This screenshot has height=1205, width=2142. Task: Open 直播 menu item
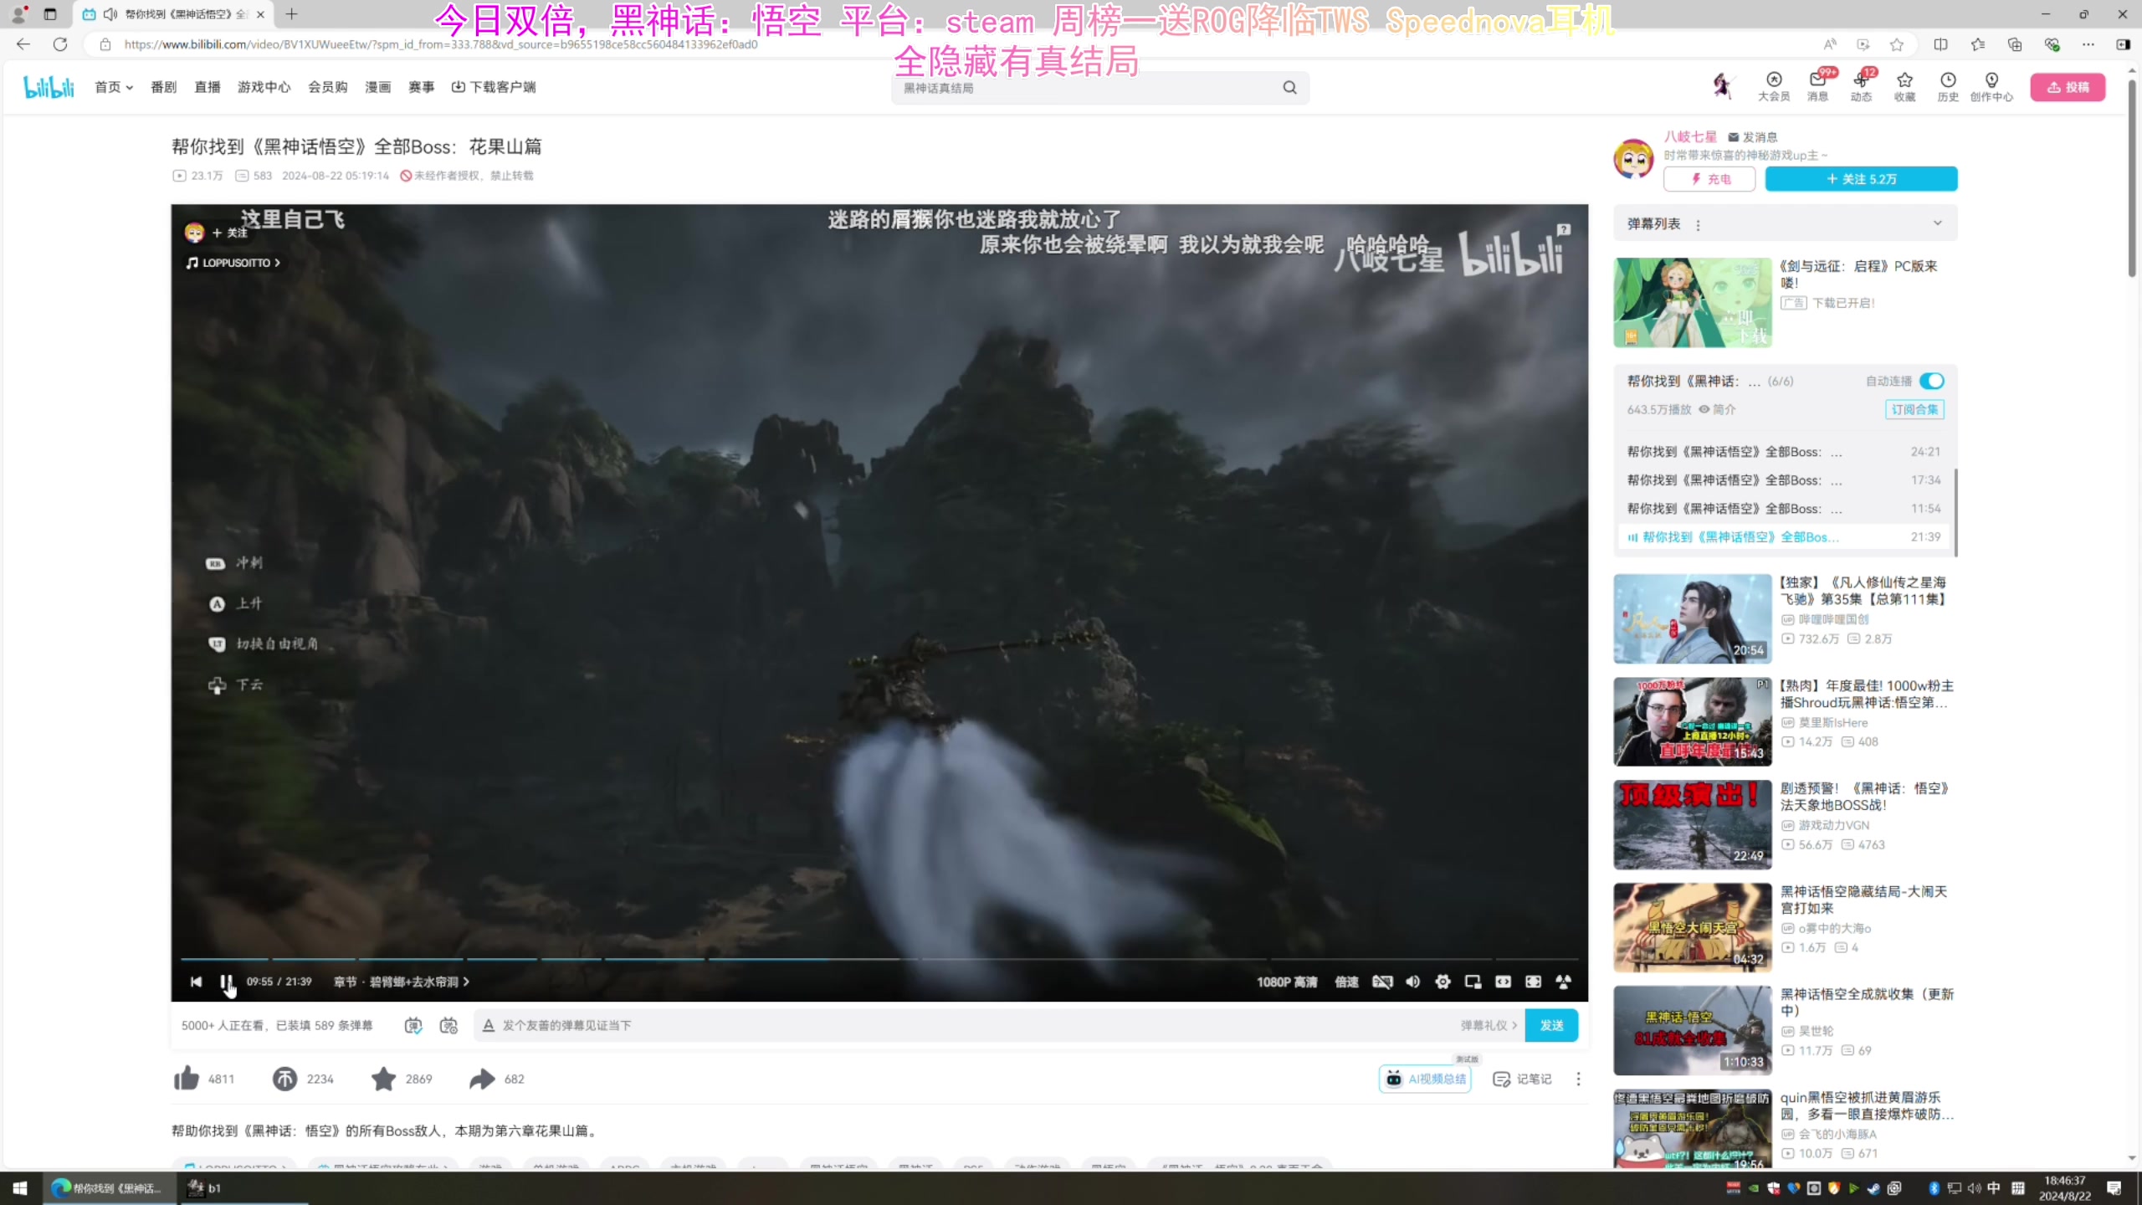pyautogui.click(x=207, y=87)
